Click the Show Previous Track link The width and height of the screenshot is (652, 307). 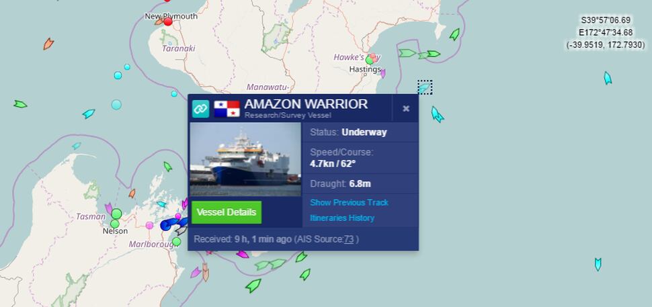(x=350, y=202)
